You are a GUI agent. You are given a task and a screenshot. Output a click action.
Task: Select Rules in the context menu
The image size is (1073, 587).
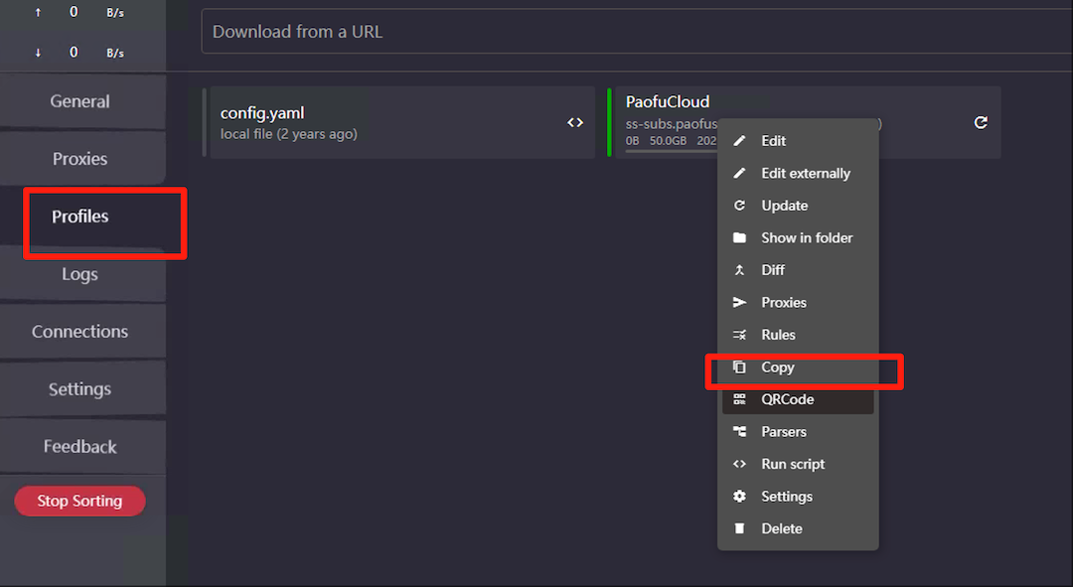(778, 335)
